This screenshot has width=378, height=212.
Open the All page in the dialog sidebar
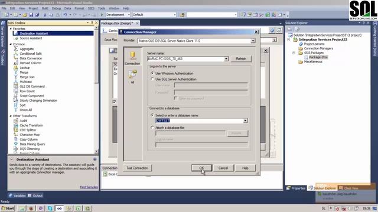tap(132, 77)
